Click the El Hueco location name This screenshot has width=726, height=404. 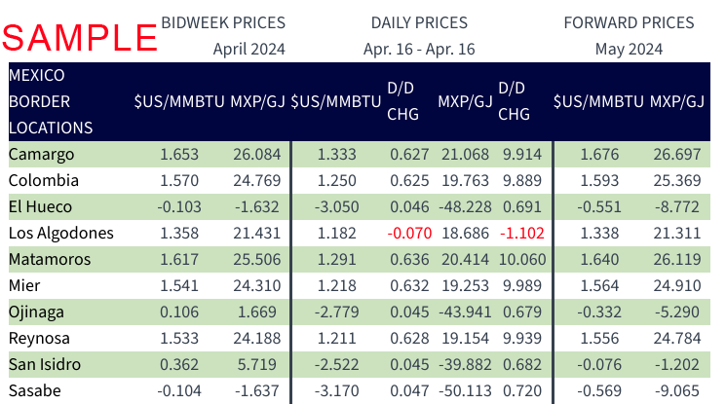tap(40, 206)
